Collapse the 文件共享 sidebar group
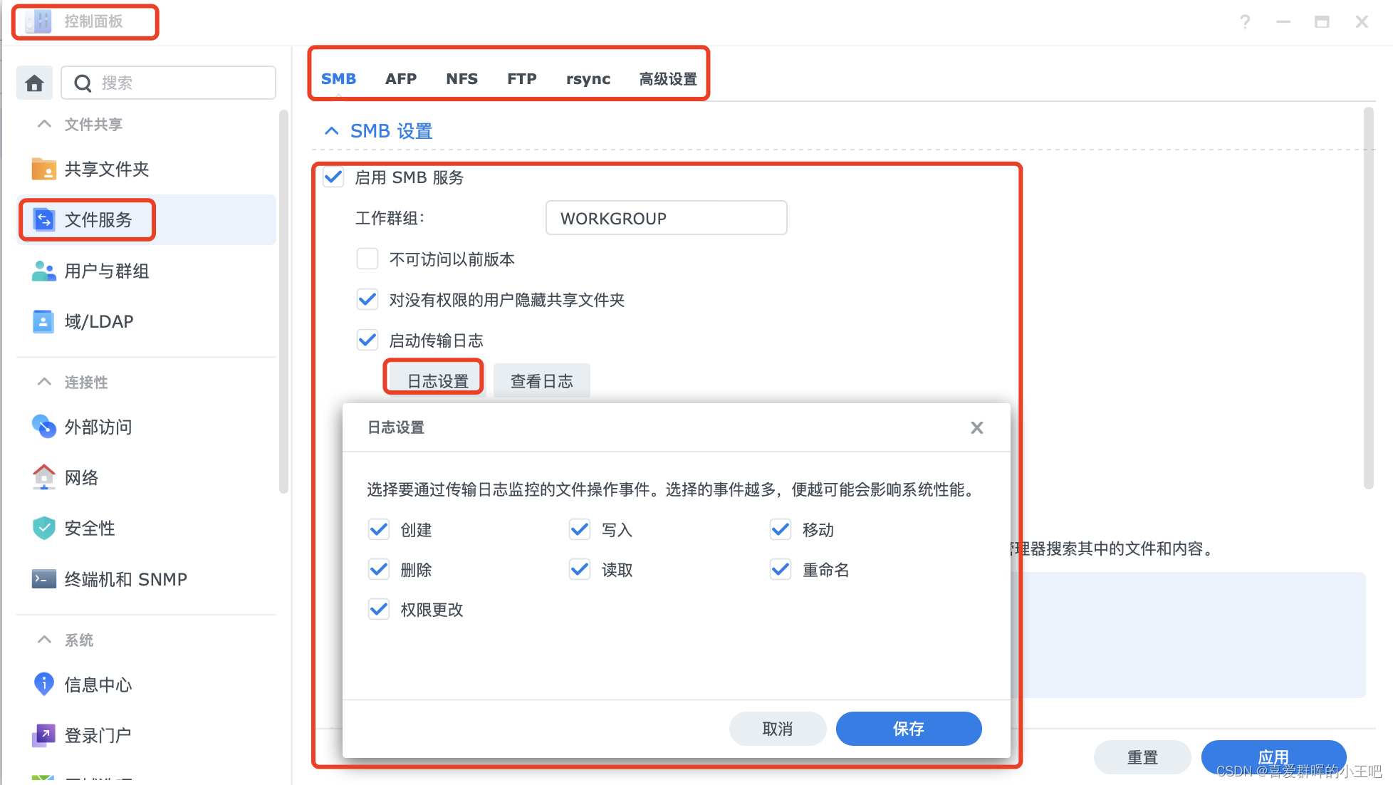The width and height of the screenshot is (1393, 785). 44,124
